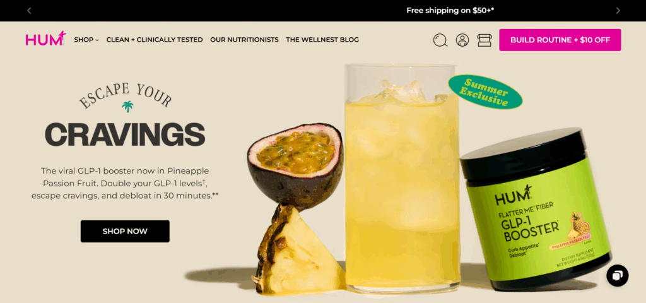The image size is (646, 303).
Task: Expand the SHOP dropdown menu
Action: (86, 40)
